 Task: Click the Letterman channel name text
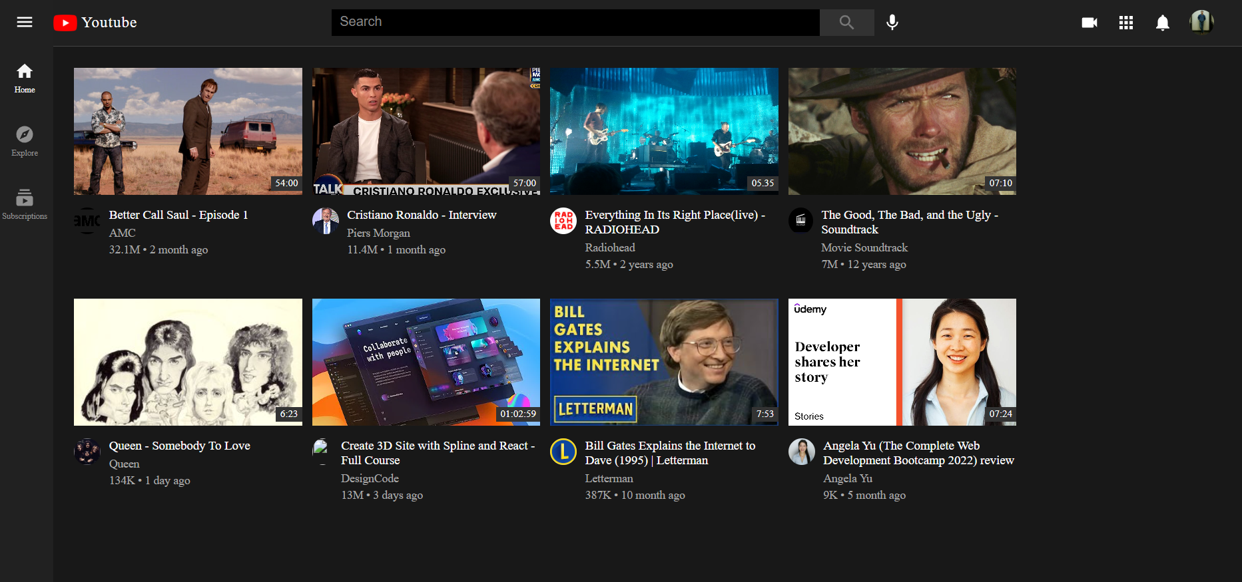609,478
